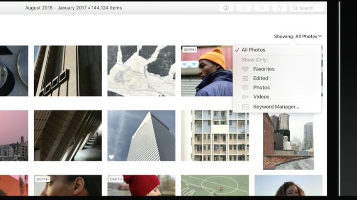Click the heart icon beside Favorites
The image size is (357, 200).
245,69
